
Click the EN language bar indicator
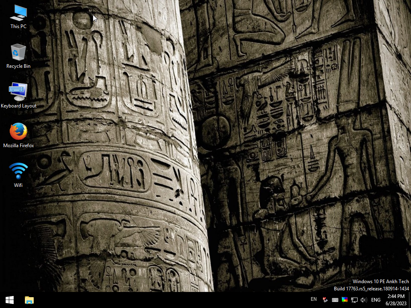pyautogui.click(x=313, y=299)
